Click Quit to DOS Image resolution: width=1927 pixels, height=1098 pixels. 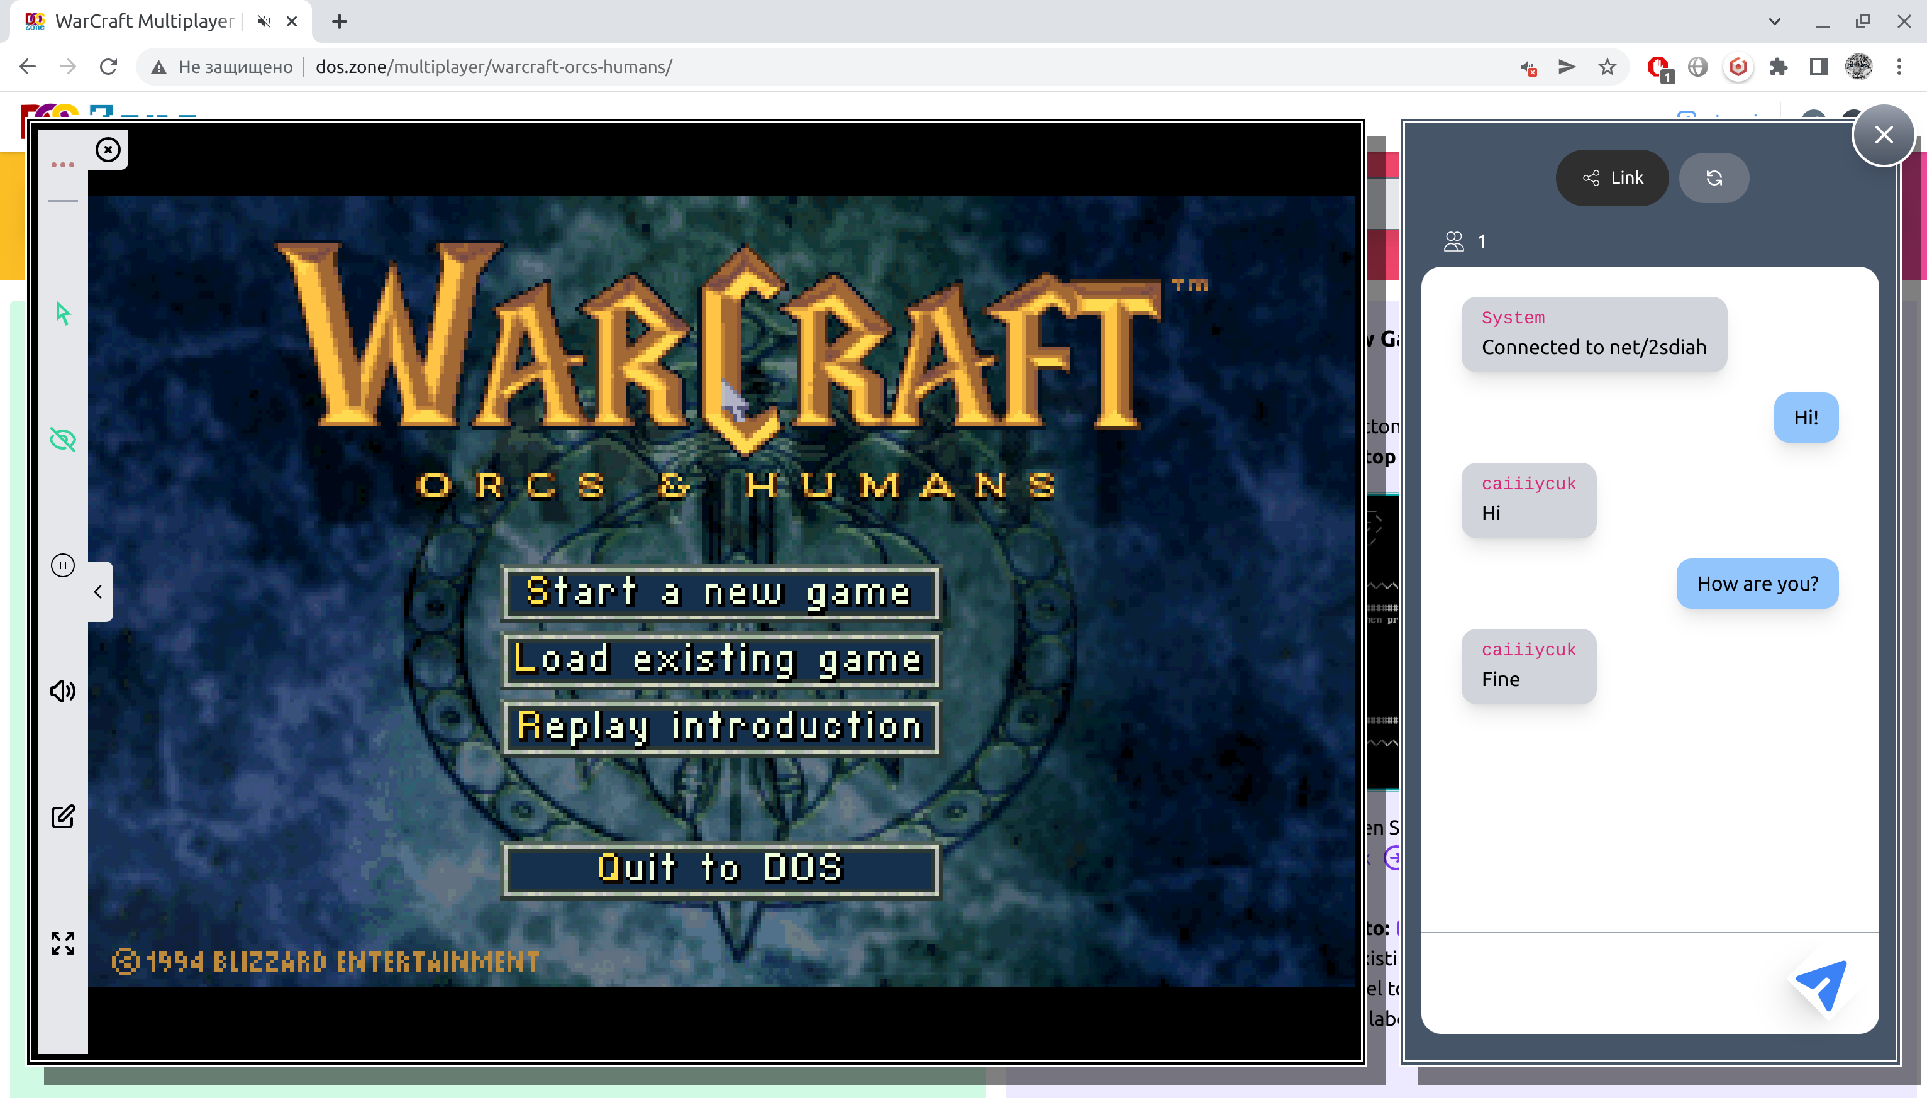720,870
